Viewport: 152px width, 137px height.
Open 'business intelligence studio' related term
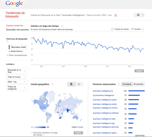tap(105, 104)
